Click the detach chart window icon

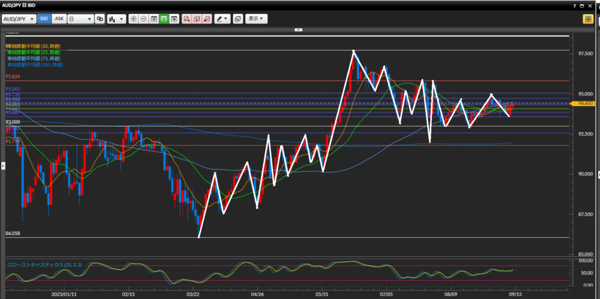coord(237,19)
